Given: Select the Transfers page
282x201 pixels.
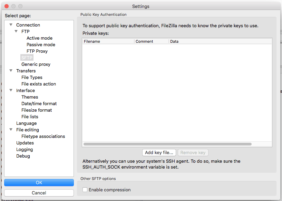Looking at the screenshot, I should coord(26,71).
